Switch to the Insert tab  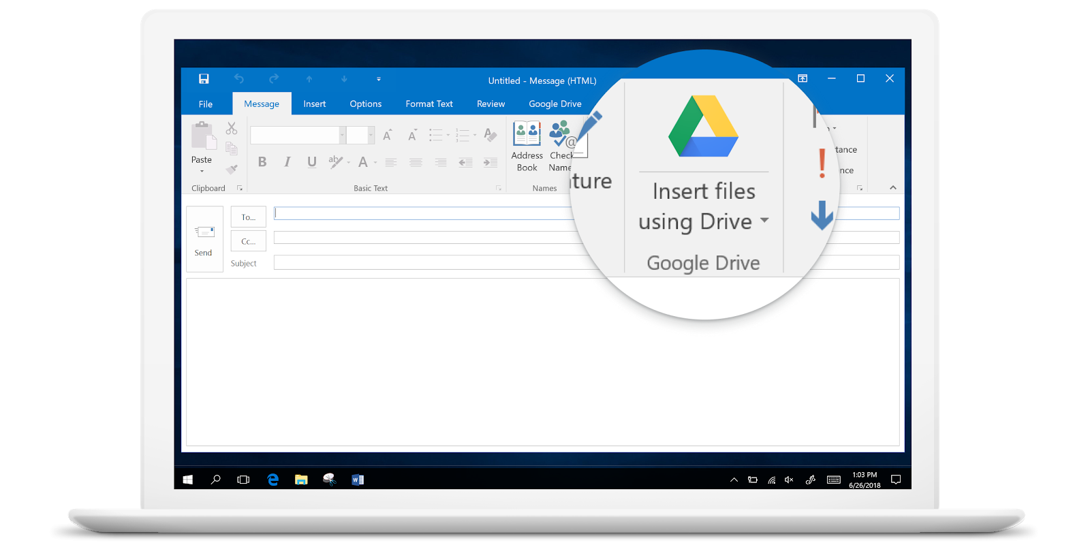pos(315,104)
